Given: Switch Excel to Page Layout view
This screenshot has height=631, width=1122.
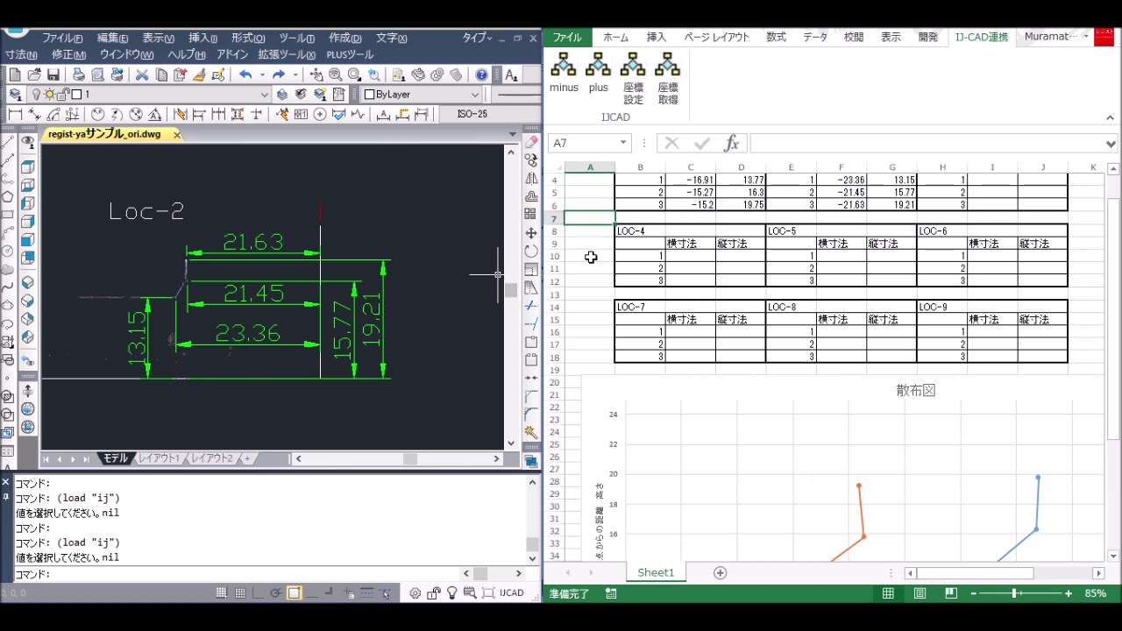Looking at the screenshot, I should (920, 593).
